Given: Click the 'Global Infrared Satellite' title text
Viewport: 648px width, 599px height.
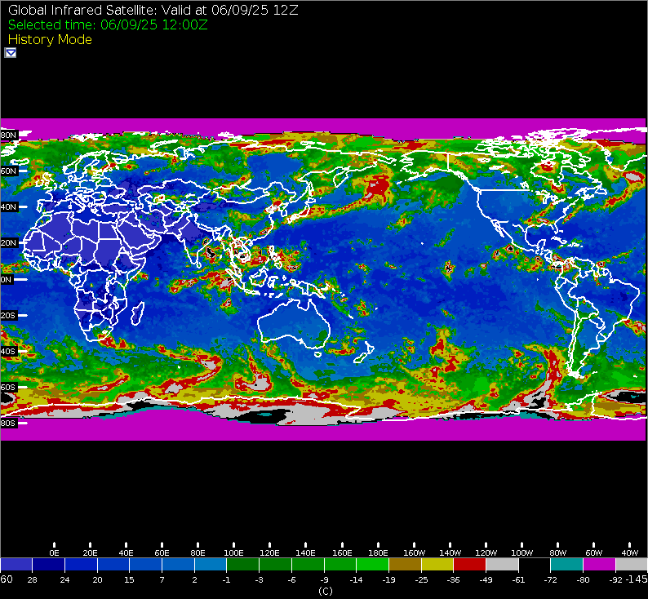Looking at the screenshot, I should tap(82, 10).
